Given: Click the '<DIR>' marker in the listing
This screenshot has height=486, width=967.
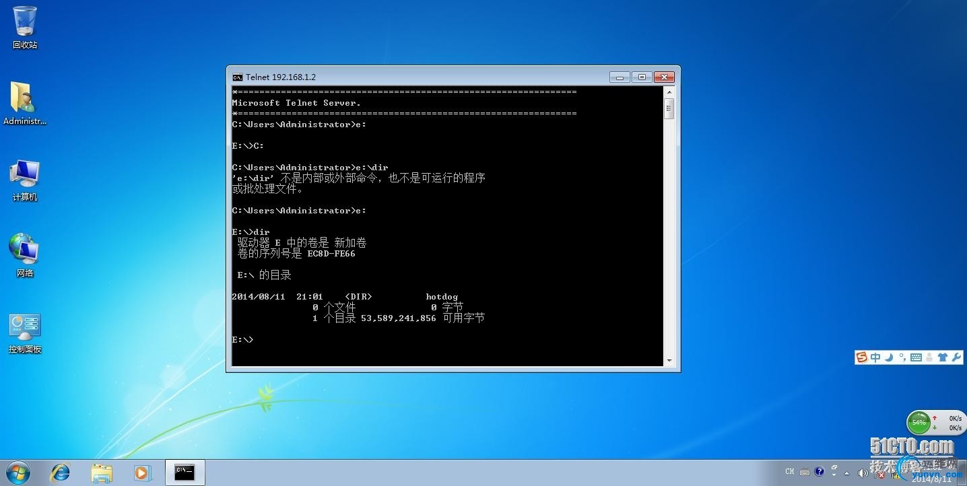Looking at the screenshot, I should coord(358,297).
